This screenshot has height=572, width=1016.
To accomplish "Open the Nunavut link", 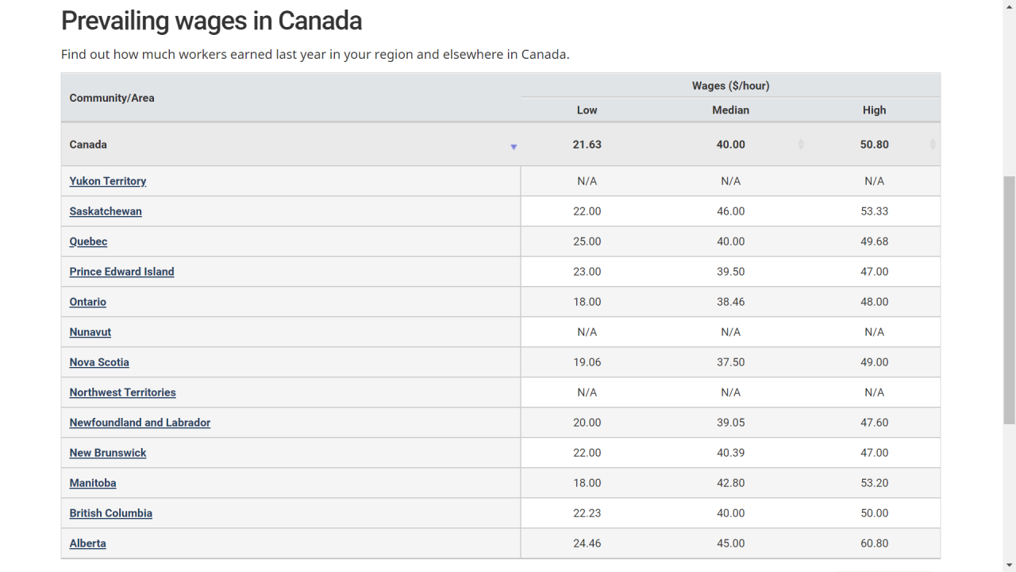I will coord(90,332).
